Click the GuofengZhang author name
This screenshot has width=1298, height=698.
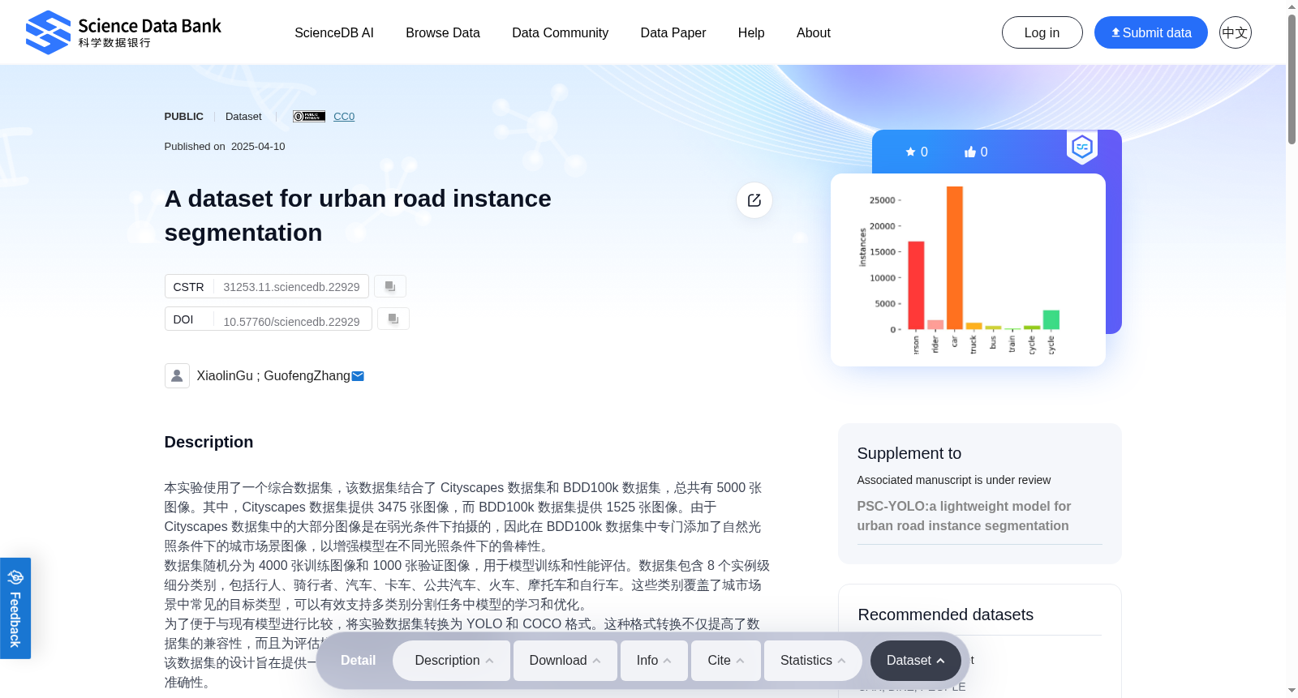point(307,376)
